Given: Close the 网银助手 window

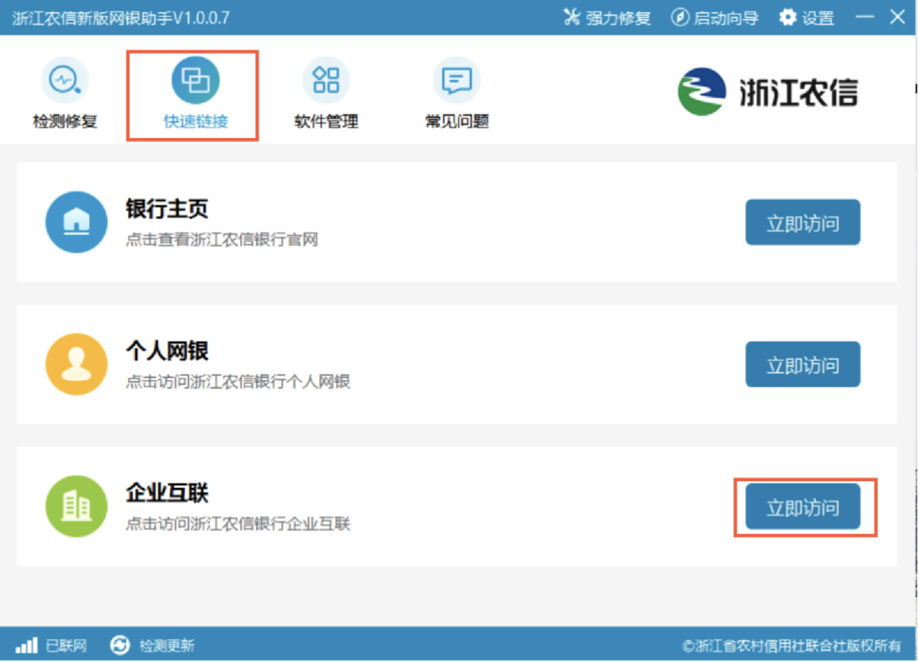Looking at the screenshot, I should point(898,17).
